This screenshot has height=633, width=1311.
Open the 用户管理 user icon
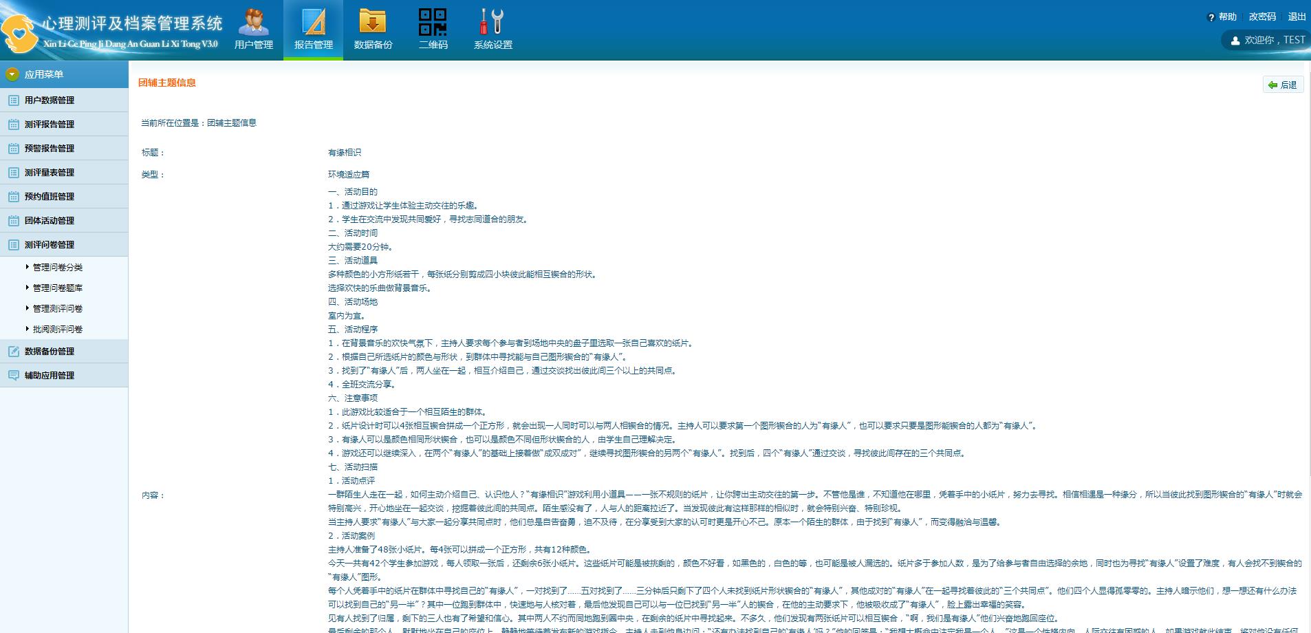[253, 21]
